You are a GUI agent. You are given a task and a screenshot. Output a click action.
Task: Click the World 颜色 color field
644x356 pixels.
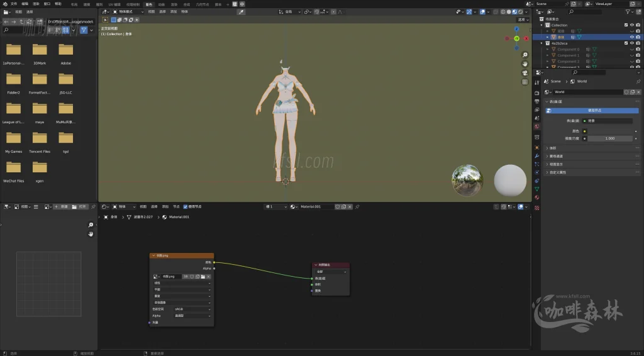(610, 131)
